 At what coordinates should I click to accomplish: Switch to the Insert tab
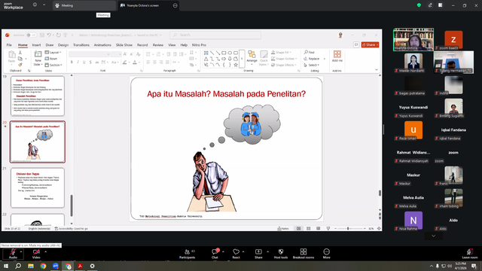36,45
